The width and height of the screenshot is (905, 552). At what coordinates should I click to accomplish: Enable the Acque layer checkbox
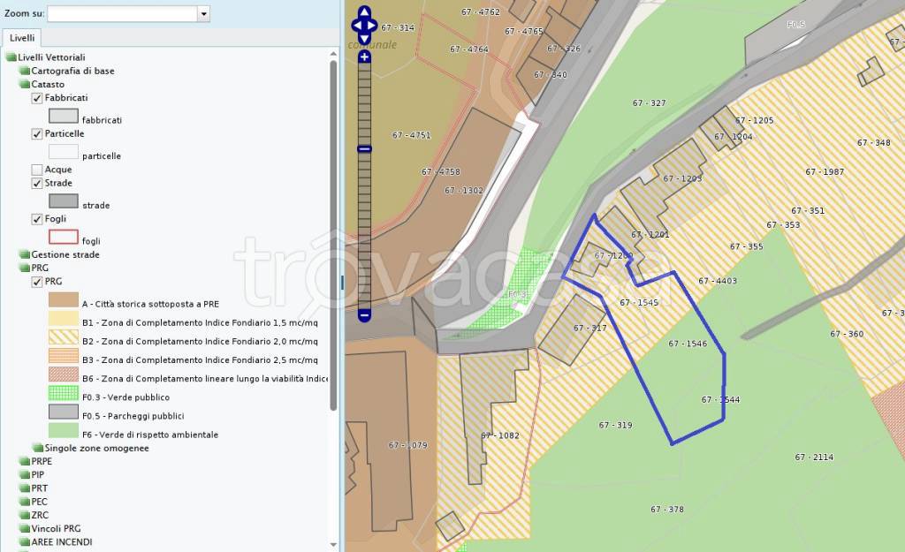pyautogui.click(x=37, y=170)
